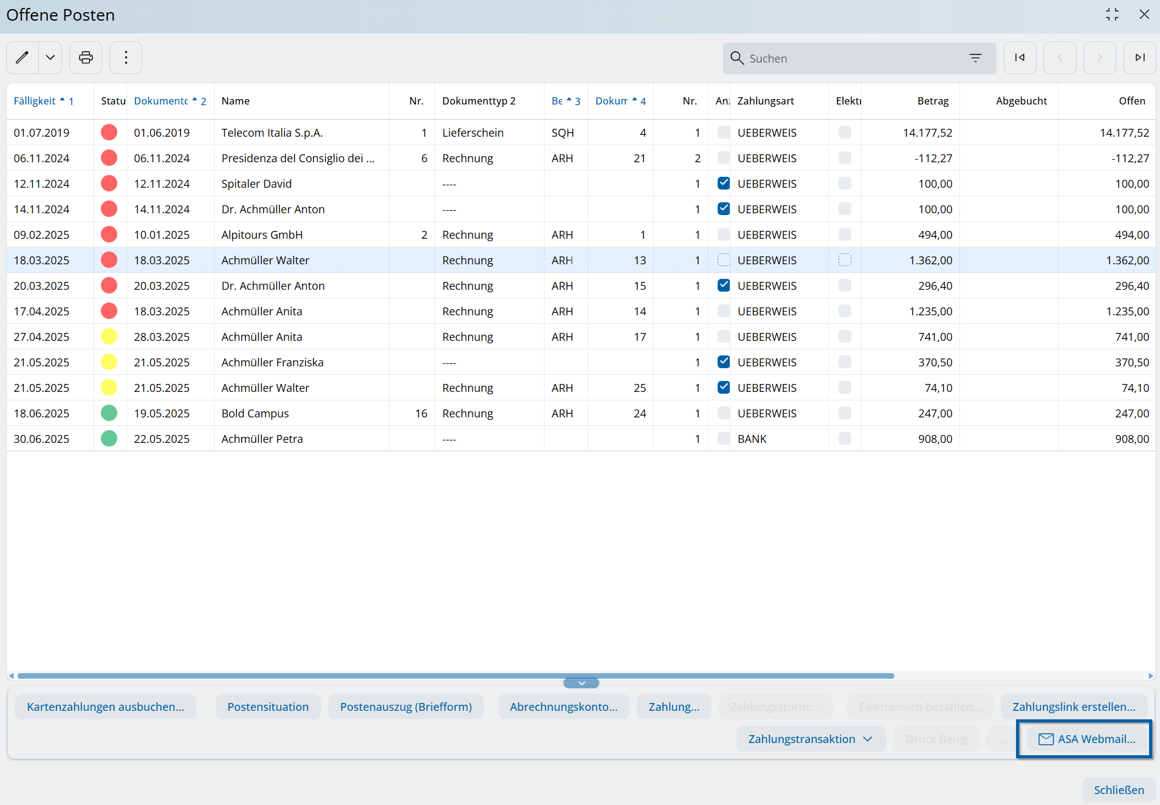Click the restore window size icon
Image resolution: width=1160 pixels, height=805 pixels.
pos(1112,15)
